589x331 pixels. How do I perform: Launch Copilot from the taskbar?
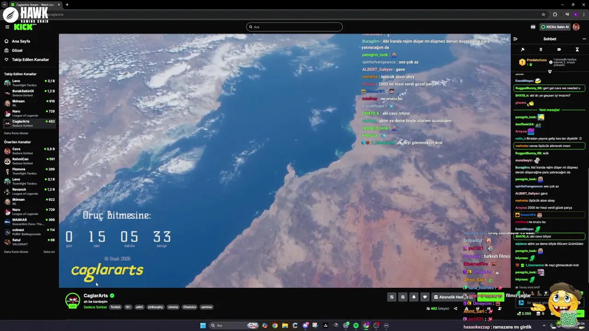click(265, 325)
